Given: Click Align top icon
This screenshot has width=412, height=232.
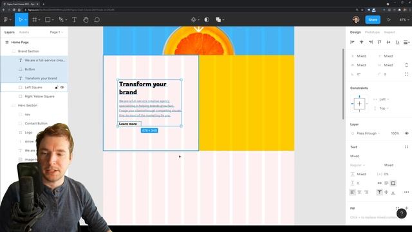Looking at the screenshot, I should [379, 42].
